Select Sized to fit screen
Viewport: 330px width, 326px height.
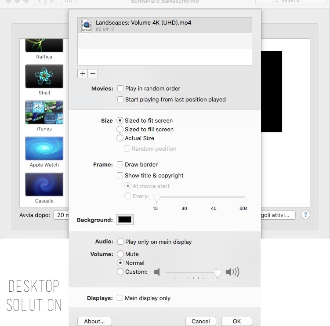(120, 120)
